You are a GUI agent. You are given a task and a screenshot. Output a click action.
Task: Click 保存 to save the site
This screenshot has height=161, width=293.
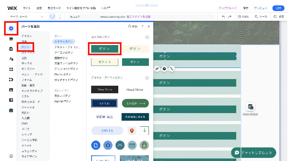pos(245,8)
